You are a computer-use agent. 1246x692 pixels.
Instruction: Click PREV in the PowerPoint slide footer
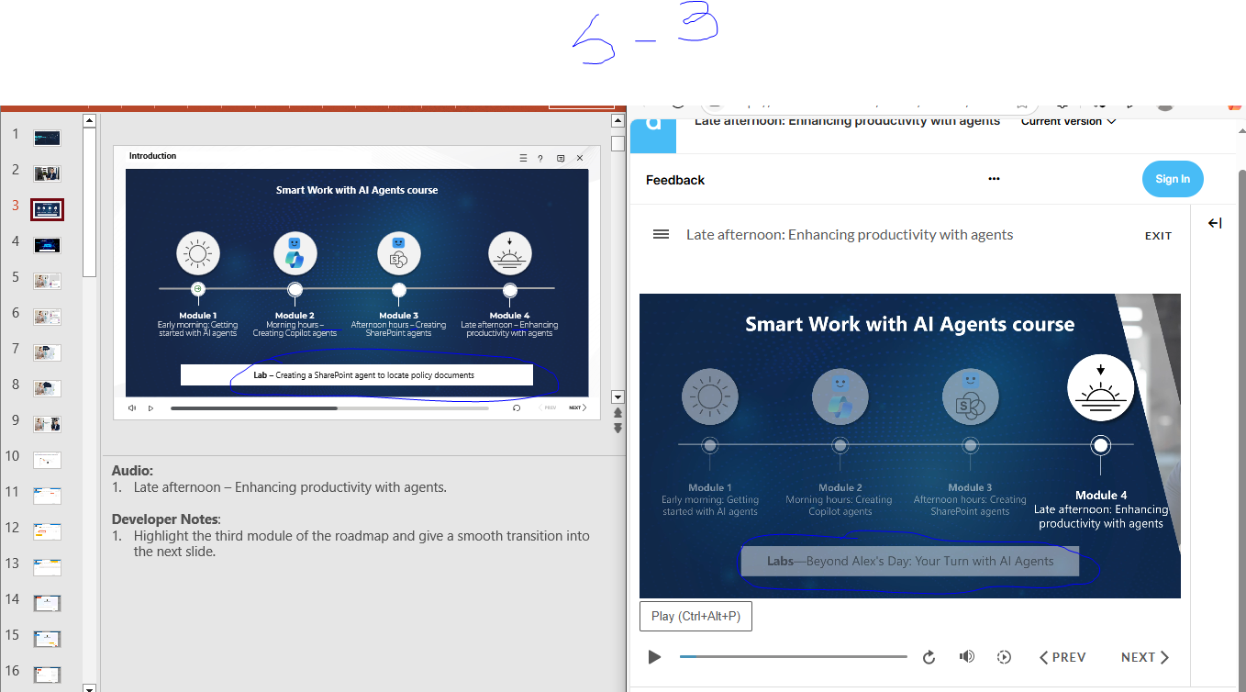click(548, 407)
